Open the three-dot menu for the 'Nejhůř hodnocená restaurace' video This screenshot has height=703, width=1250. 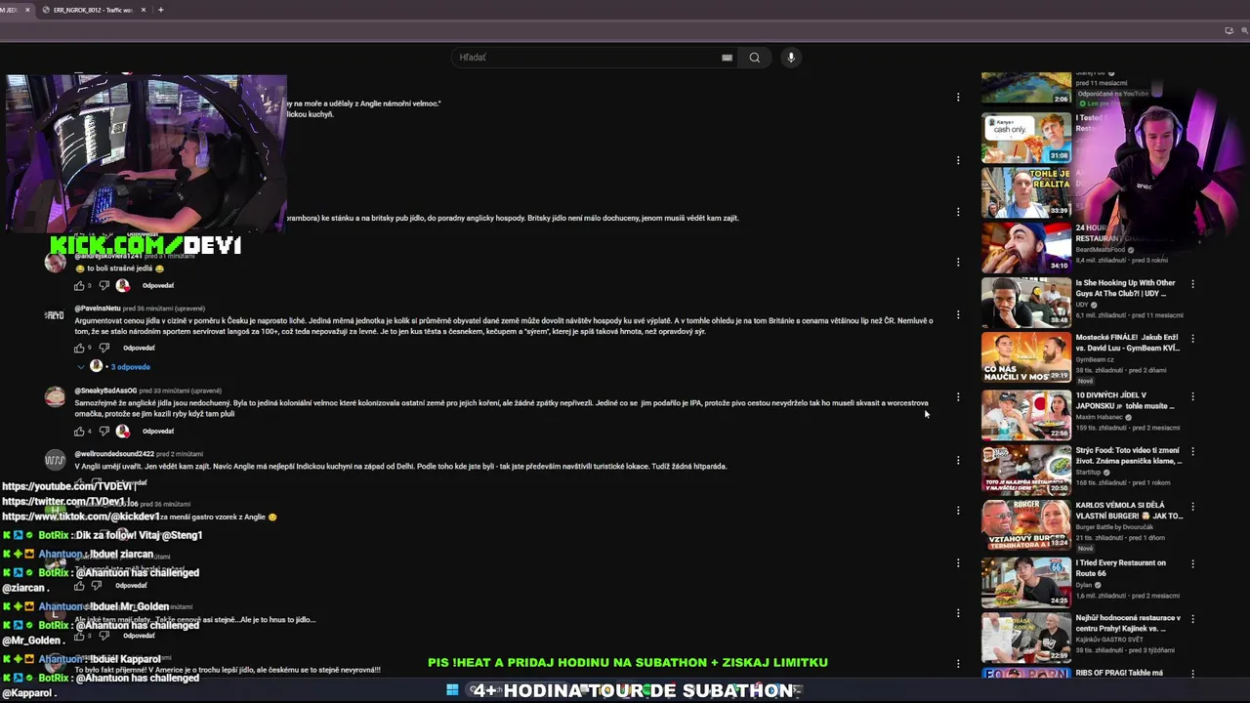[1192, 619]
